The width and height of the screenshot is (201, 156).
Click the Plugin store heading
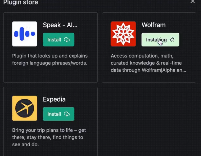[21, 2]
